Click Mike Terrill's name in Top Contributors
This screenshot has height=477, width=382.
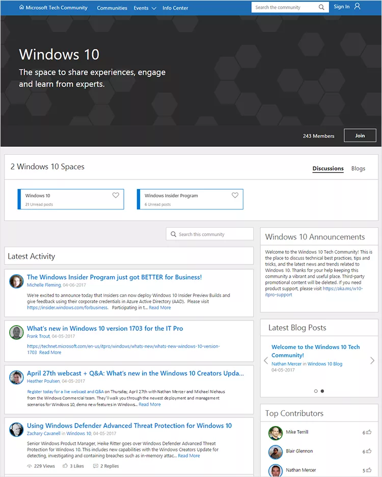pyautogui.click(x=297, y=432)
